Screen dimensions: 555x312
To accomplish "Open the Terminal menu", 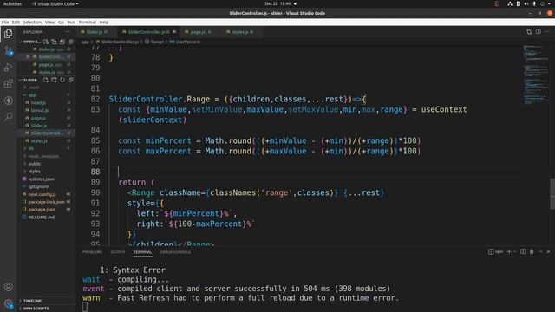I will pos(87,22).
